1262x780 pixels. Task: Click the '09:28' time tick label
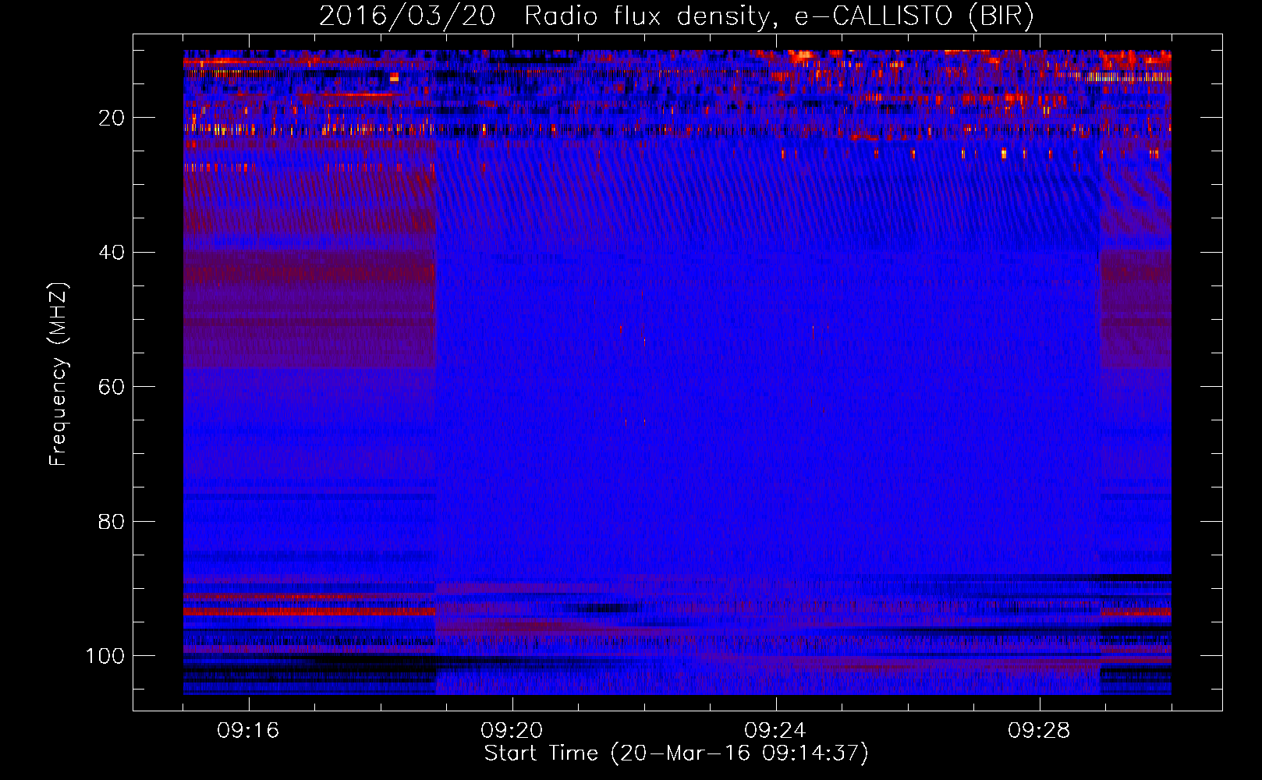[1039, 731]
